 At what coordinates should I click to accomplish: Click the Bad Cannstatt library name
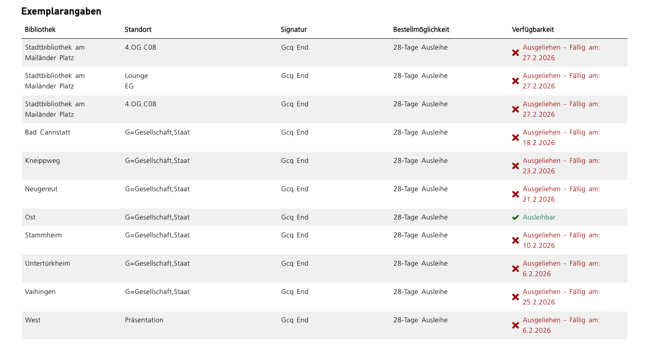tap(48, 132)
